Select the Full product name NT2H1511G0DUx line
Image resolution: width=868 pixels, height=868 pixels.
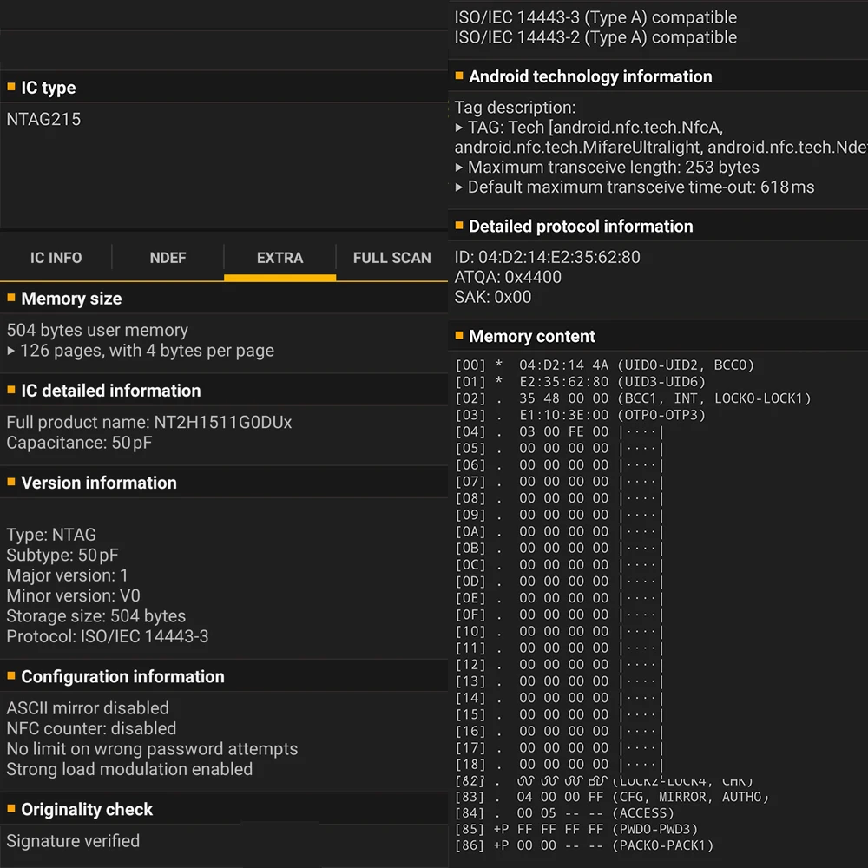tap(149, 423)
